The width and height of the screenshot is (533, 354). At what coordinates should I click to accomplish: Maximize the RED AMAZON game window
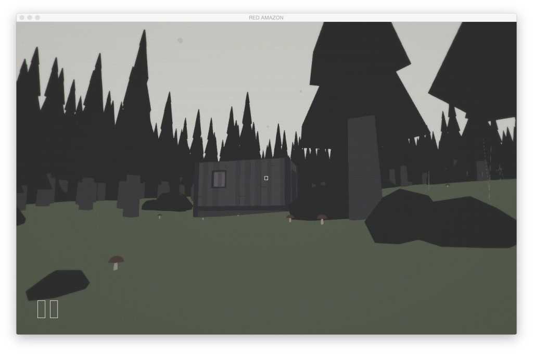point(37,18)
